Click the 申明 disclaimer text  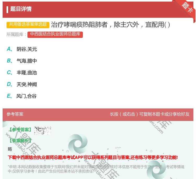96,169
